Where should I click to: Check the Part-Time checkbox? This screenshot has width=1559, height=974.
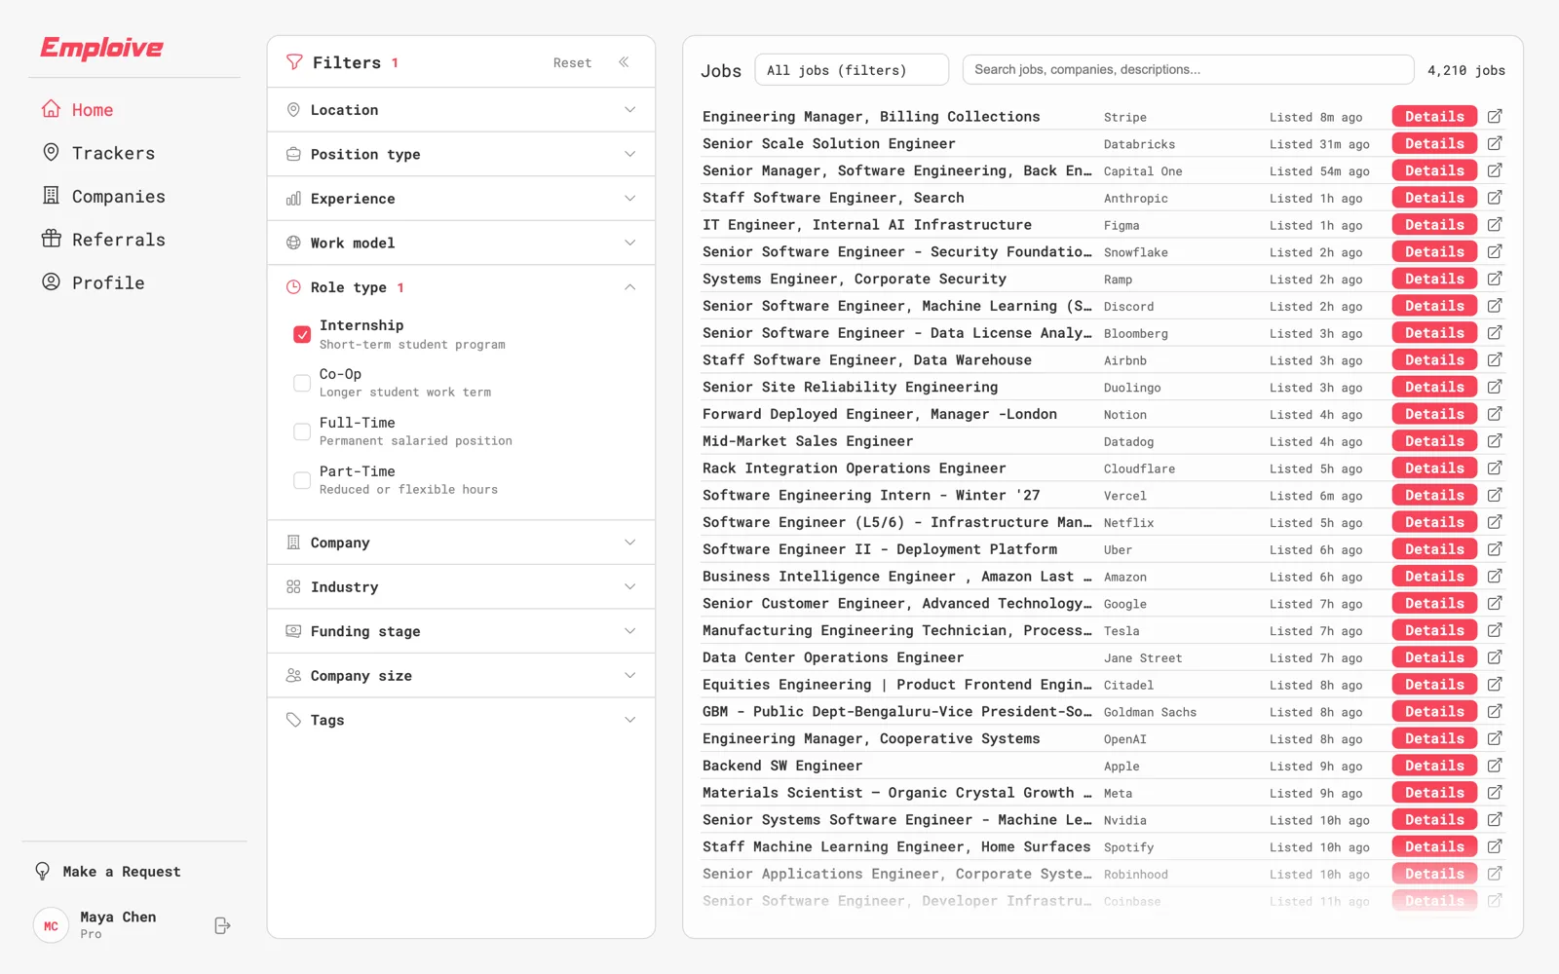pyautogui.click(x=302, y=480)
